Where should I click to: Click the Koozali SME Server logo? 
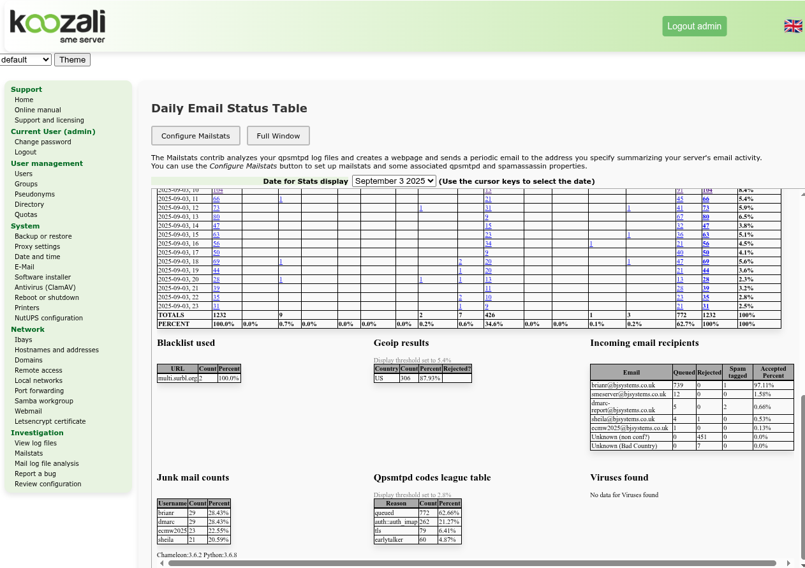coord(57,27)
